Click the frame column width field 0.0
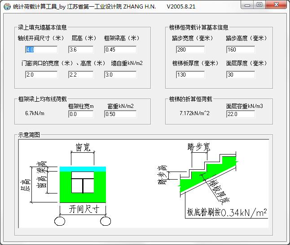The image size is (290, 245). click(81, 114)
